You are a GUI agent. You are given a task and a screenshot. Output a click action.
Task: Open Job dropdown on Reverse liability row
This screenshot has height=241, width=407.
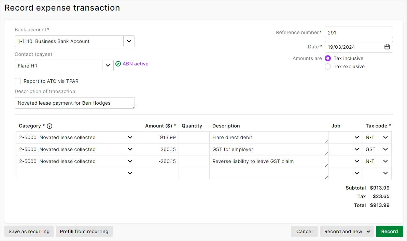(x=357, y=161)
